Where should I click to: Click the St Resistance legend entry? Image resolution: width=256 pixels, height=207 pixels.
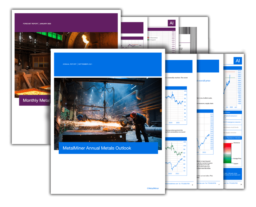pyautogui.click(x=153, y=38)
